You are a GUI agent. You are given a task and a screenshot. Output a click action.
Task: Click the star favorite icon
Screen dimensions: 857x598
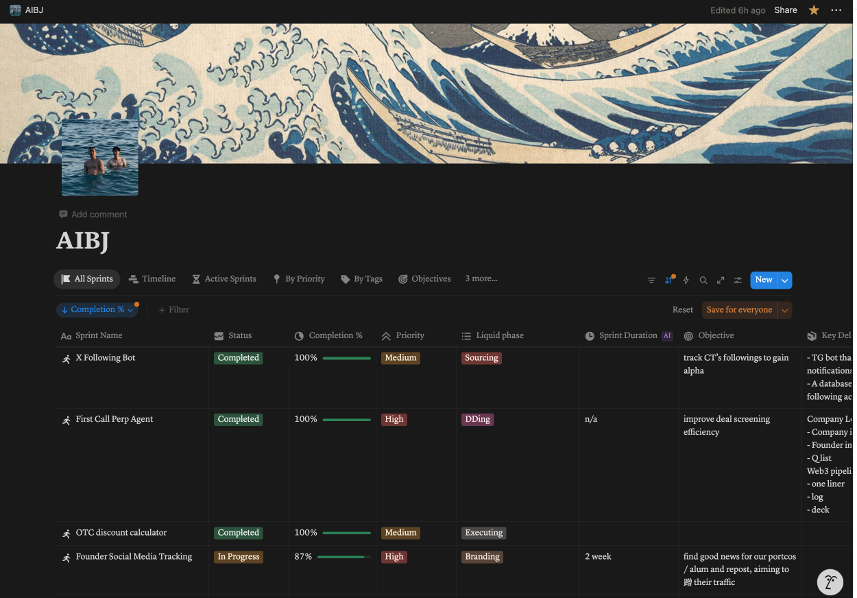tap(814, 10)
